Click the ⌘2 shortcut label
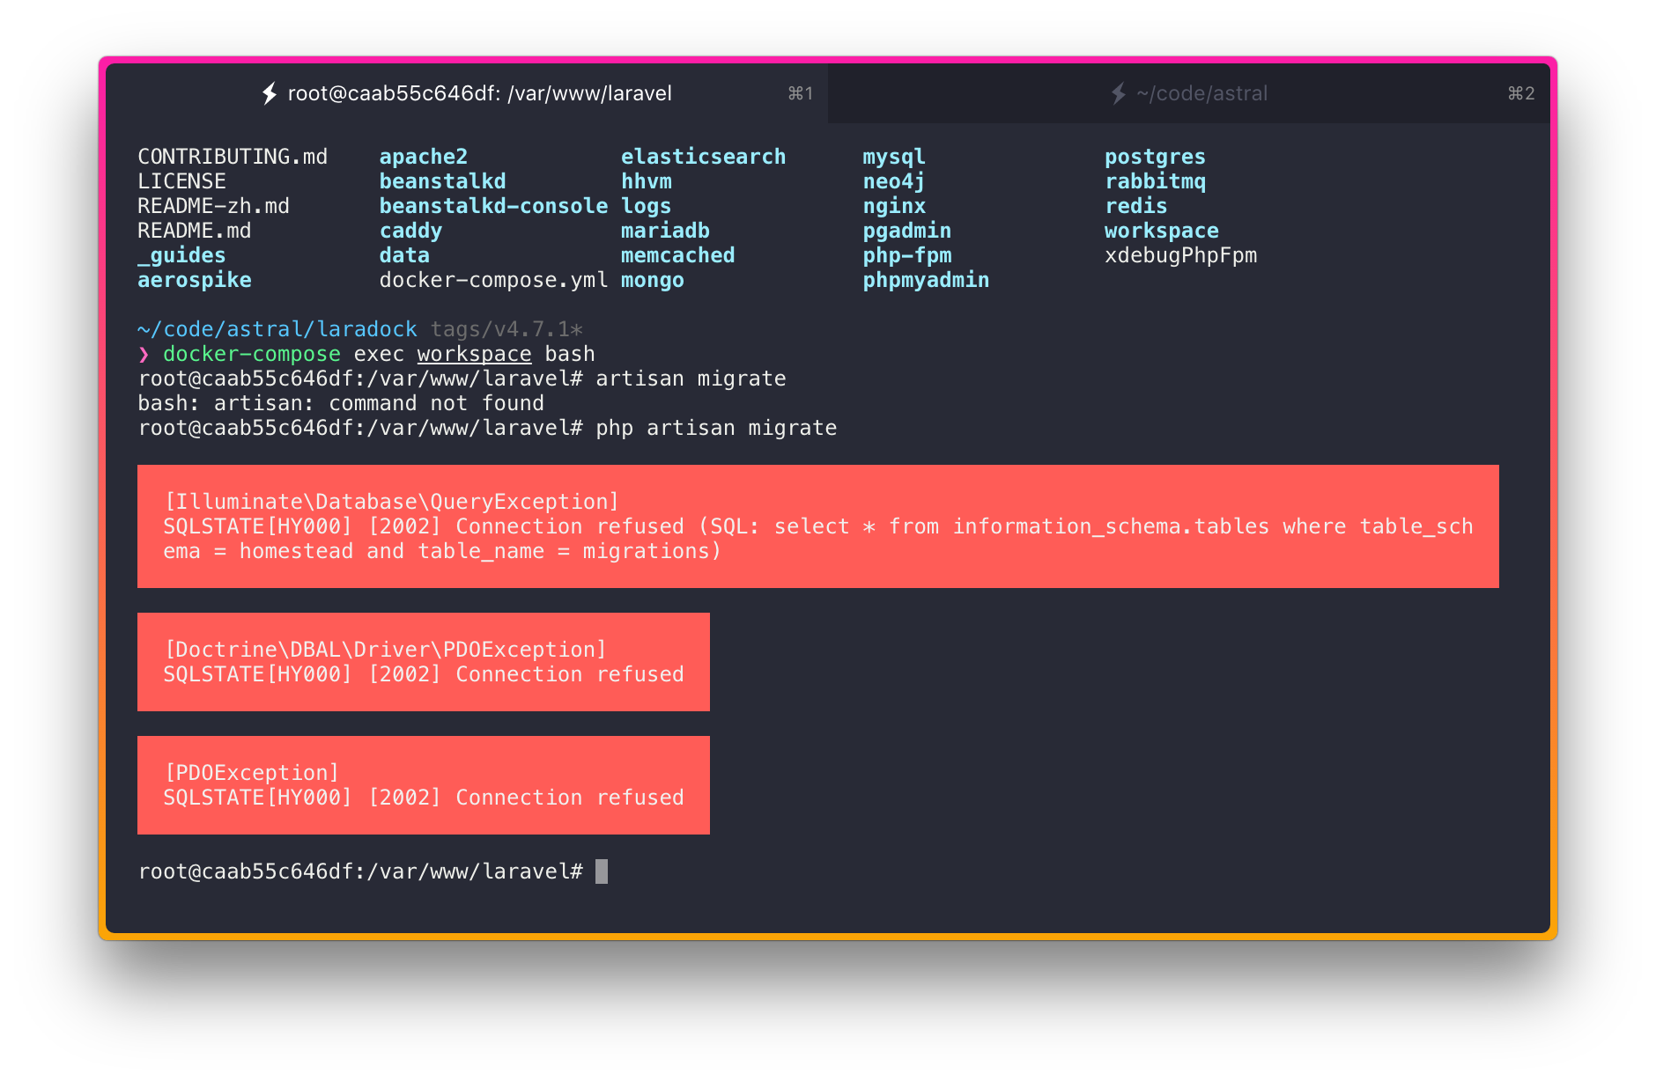The height and width of the screenshot is (1081, 1656). pyautogui.click(x=1521, y=93)
